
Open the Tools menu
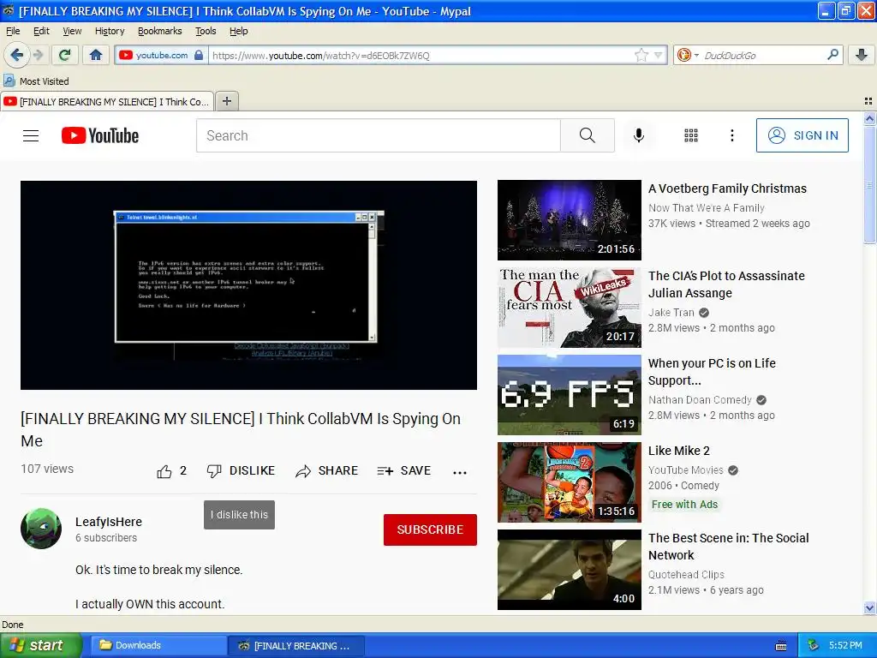[x=206, y=31]
